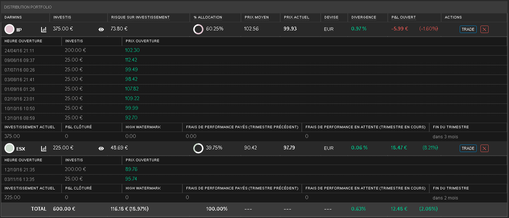Collapse the IIP row details
This screenshot has width=509, height=218.
click(19, 29)
